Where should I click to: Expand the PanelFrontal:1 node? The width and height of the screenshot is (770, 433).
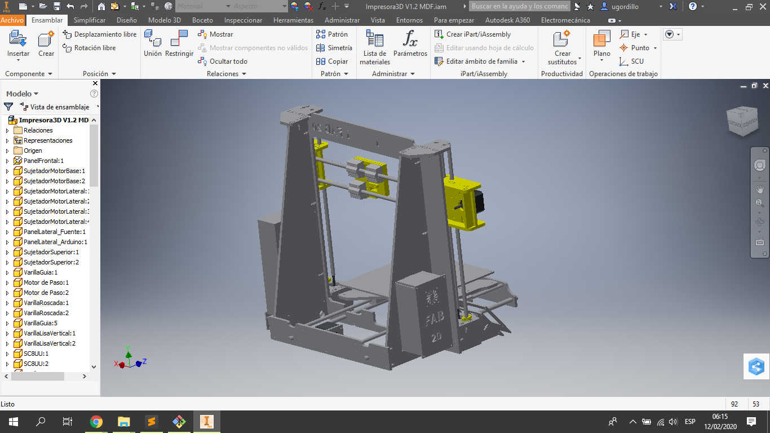point(7,161)
